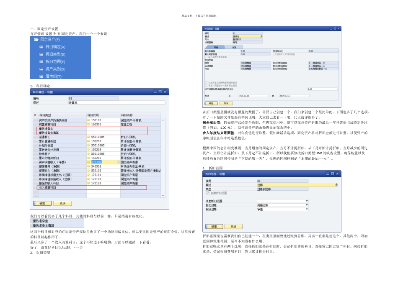398x281 pixels.
Task: Click golden link arrow beside code 160301
Action: (x=88, y=125)
